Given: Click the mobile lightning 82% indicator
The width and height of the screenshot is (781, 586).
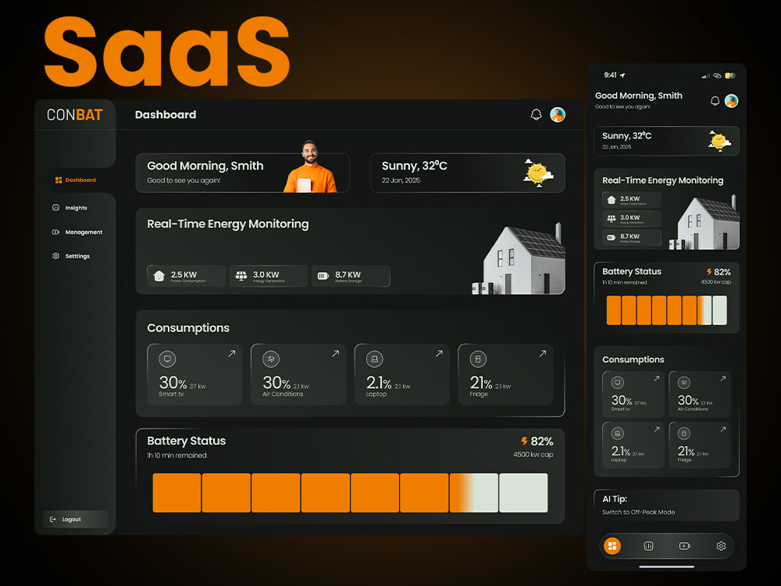Looking at the screenshot, I should pos(719,272).
